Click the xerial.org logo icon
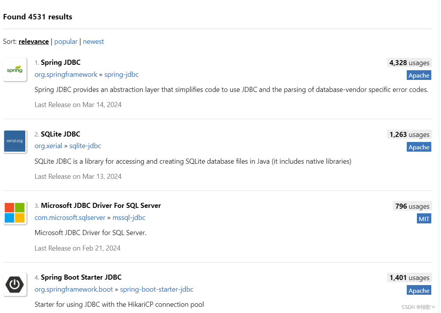The width and height of the screenshot is (441, 313). click(x=15, y=141)
